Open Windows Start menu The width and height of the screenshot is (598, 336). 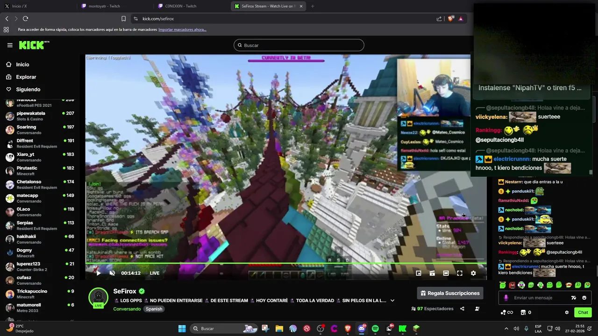pyautogui.click(x=182, y=329)
